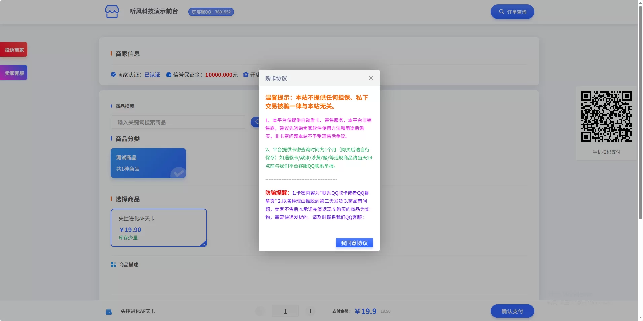Click the 商品描述 grid icon
This screenshot has width=643, height=321.
pos(113,265)
